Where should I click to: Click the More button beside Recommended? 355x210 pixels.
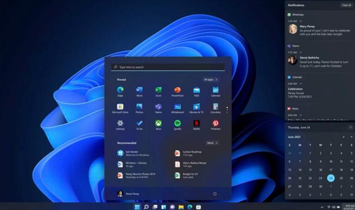212,143
